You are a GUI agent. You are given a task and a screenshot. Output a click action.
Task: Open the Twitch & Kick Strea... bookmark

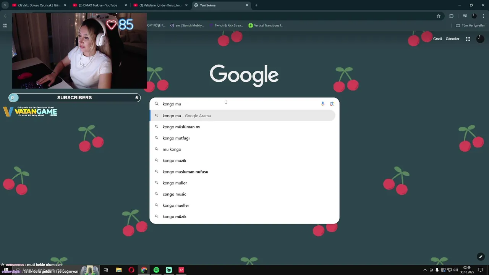226,26
